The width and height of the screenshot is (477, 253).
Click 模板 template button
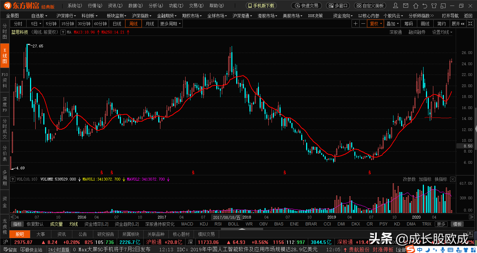click(457, 224)
